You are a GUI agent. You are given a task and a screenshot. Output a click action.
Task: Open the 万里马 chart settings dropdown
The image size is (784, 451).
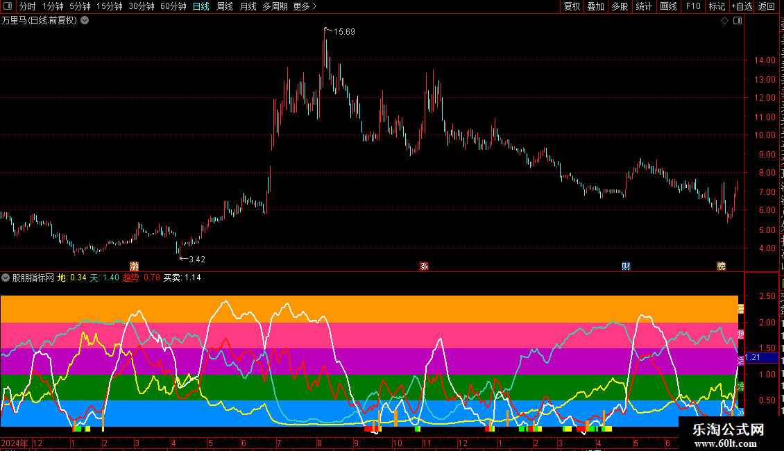85,21
